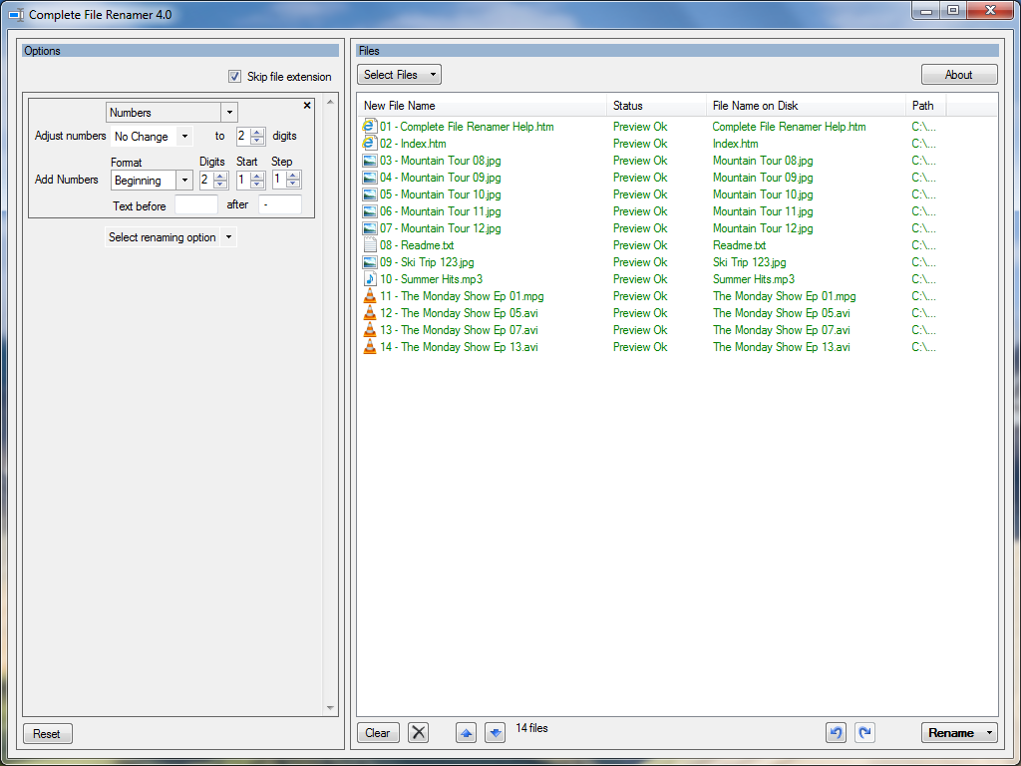Click the Clear button
This screenshot has width=1021, height=766.
pyautogui.click(x=378, y=733)
